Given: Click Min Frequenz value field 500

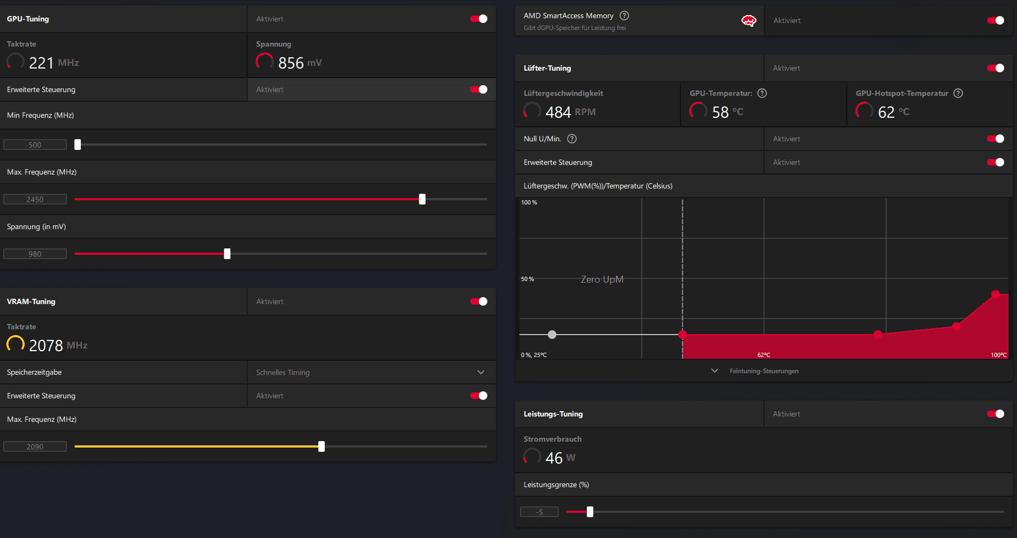Looking at the screenshot, I should (x=35, y=145).
